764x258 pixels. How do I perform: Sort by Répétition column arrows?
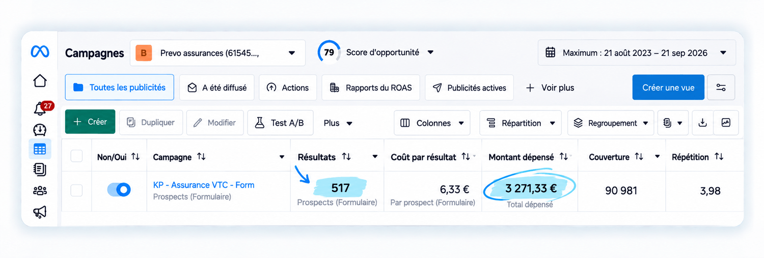click(719, 157)
